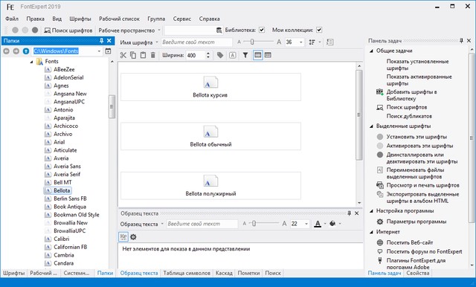The image size is (476, 287).
Task: Open the Файл menu
Action: click(x=12, y=19)
